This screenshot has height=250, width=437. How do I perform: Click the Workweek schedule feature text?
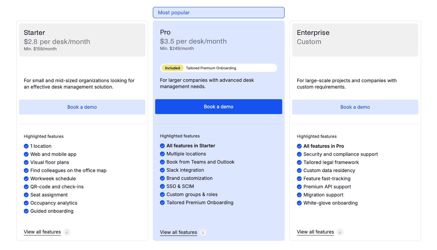point(53,179)
